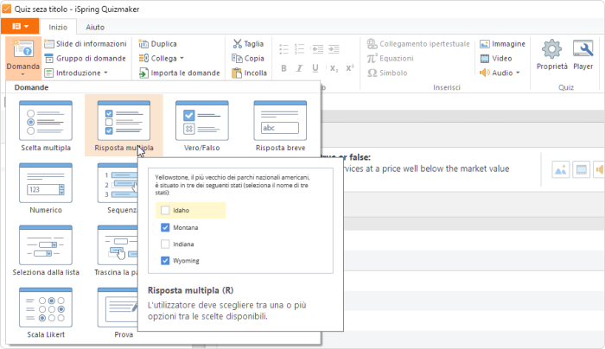Open the Domanda question dropdown button
Screen dimensions: 605x349
(x=22, y=58)
